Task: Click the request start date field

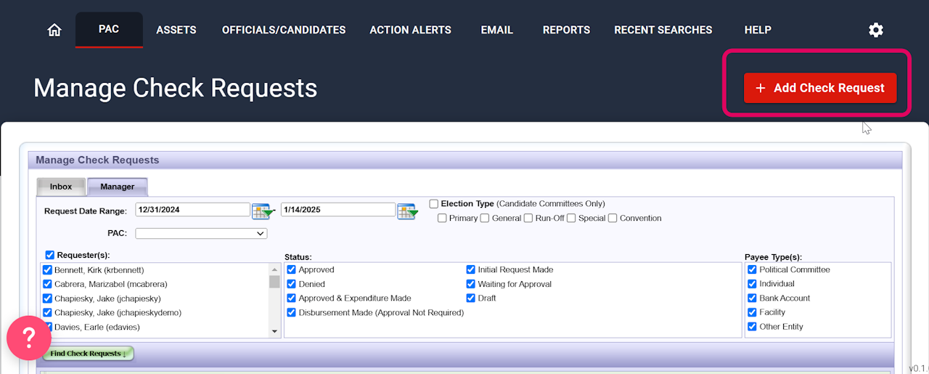Action: click(x=192, y=210)
